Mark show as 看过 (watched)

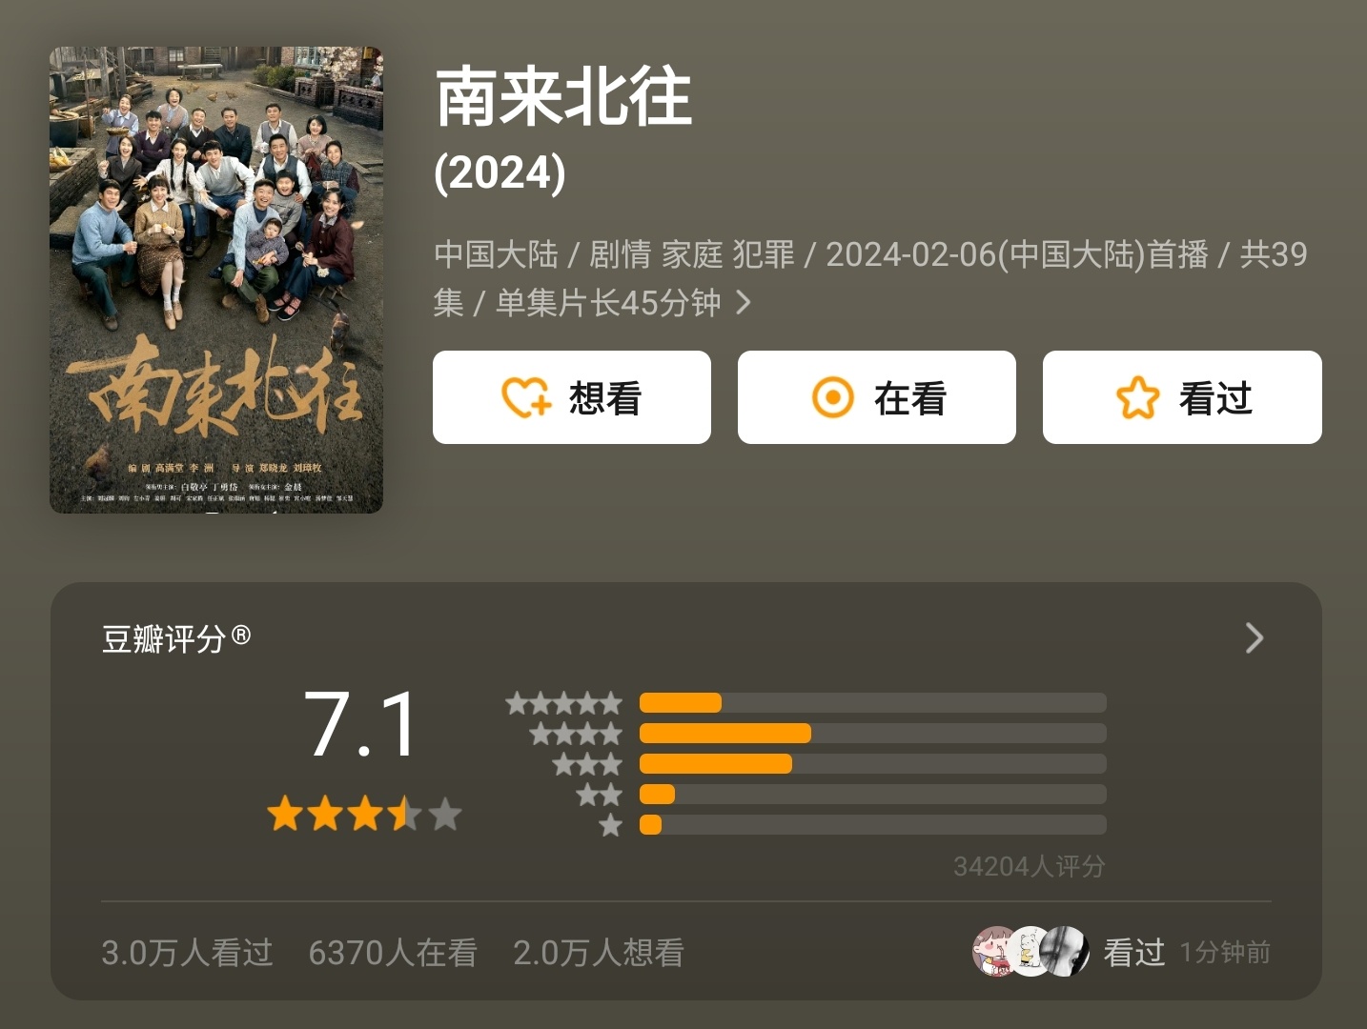[1182, 397]
